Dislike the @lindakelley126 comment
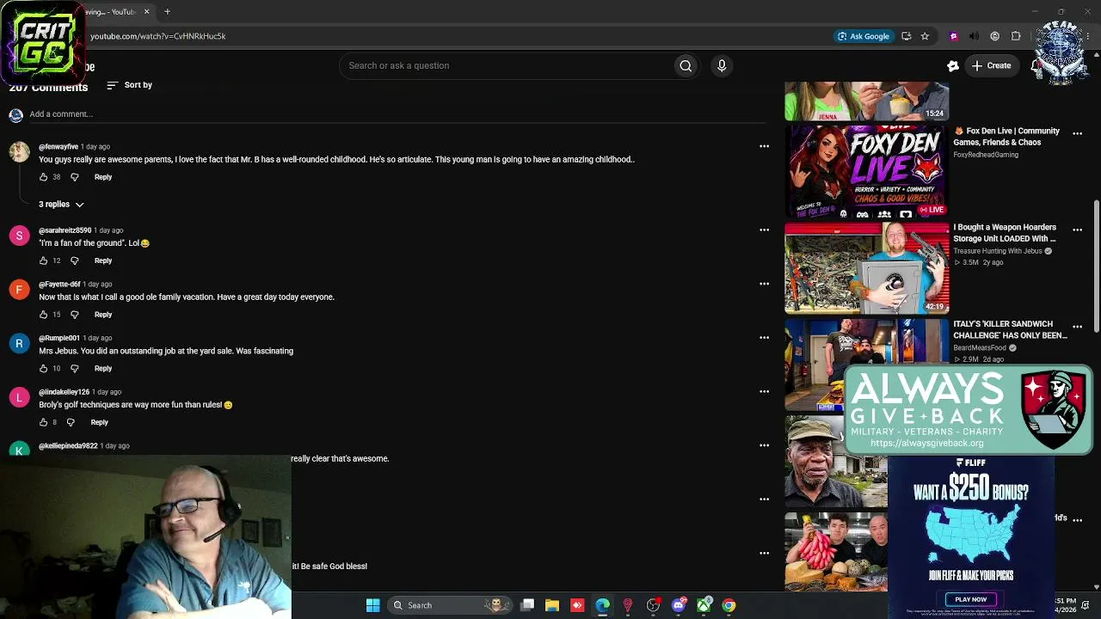The image size is (1101, 619). 71,422
